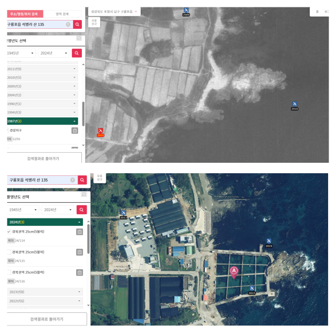This screenshot has width=336, height=336.
Task: Uncheck the first 경북권역 25cm checkbox
Action: coord(9,232)
